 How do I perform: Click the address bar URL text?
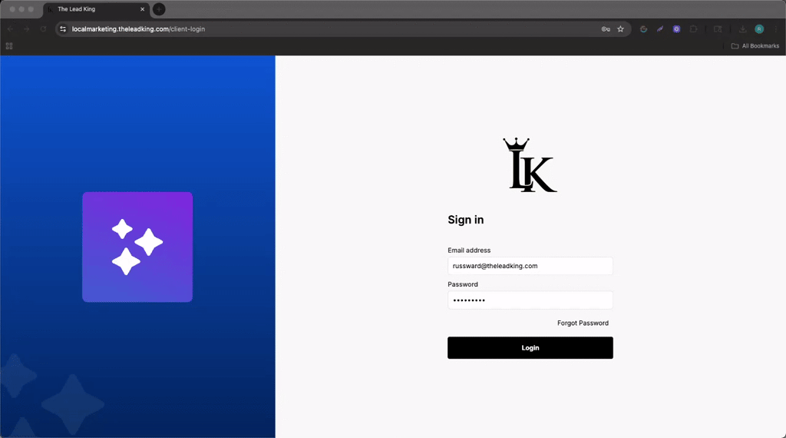pos(138,29)
